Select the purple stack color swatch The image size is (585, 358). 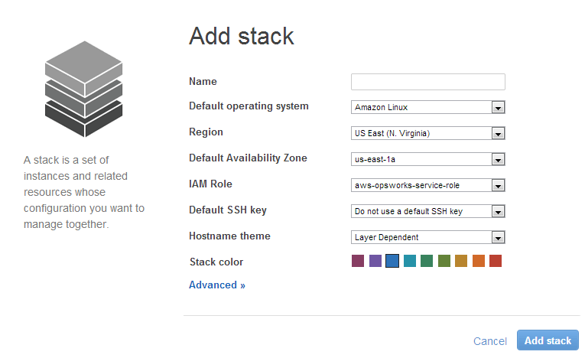pyautogui.click(x=375, y=261)
